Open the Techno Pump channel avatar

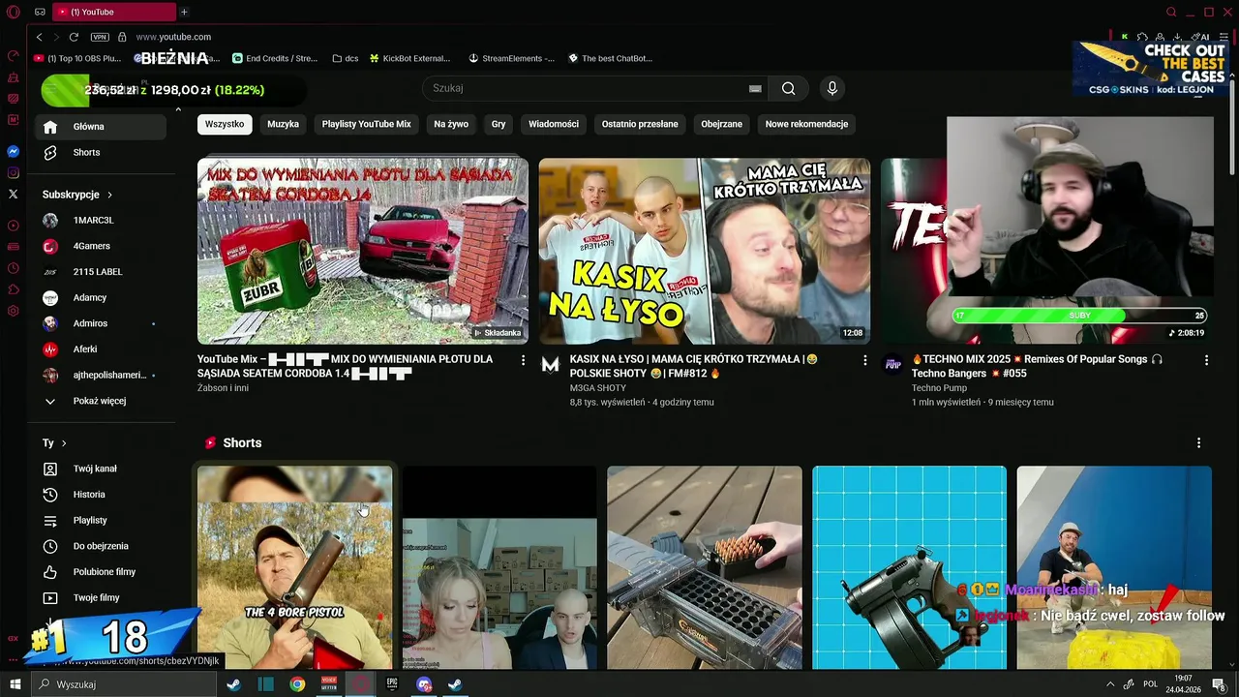click(x=892, y=365)
